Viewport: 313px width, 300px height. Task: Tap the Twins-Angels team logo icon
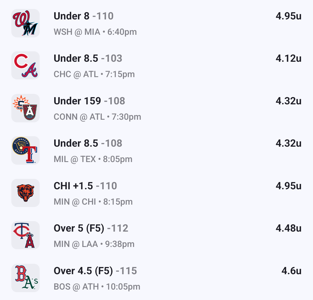pyautogui.click(x=26, y=235)
